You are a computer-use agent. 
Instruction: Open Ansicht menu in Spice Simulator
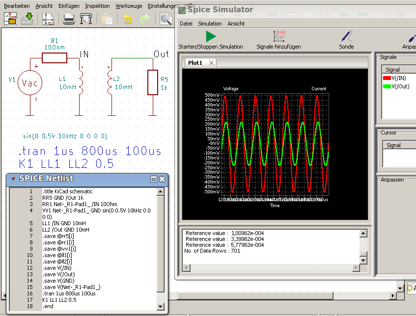[236, 24]
